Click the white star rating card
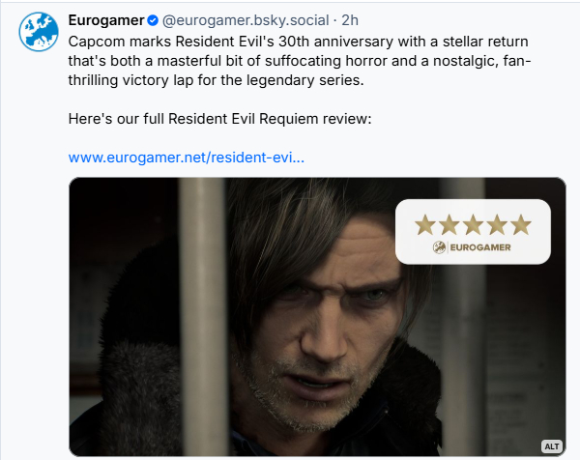The height and width of the screenshot is (460, 580). click(473, 232)
